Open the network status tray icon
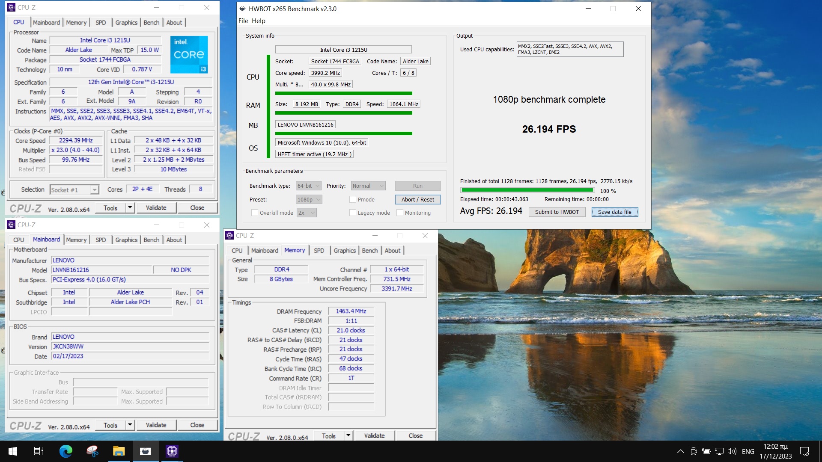 tap(719, 451)
